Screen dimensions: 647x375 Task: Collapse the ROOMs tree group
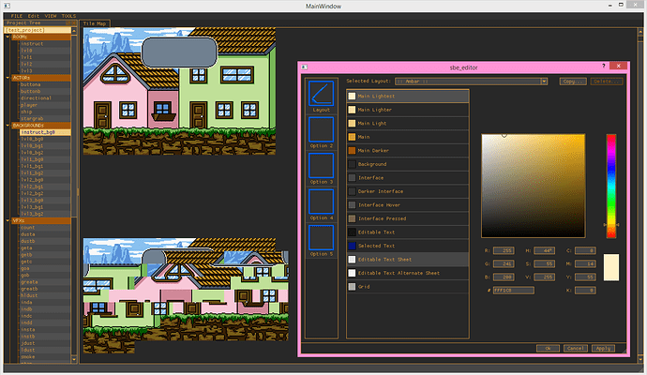point(8,37)
